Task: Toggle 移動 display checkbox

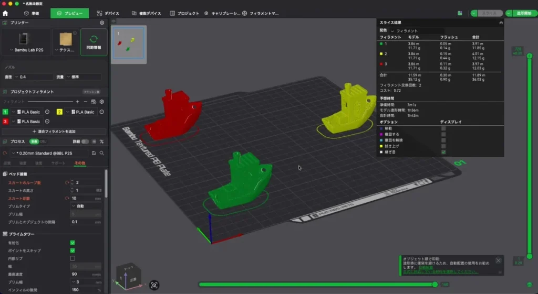Action: click(x=443, y=128)
